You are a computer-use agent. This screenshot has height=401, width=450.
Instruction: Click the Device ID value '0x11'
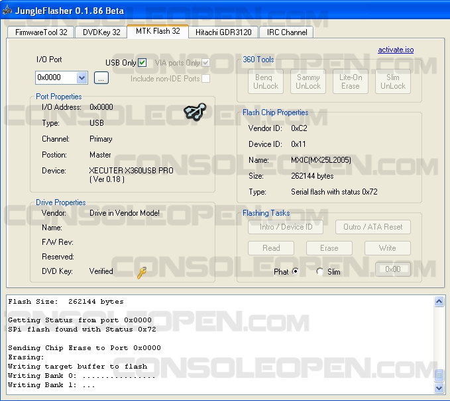point(298,144)
